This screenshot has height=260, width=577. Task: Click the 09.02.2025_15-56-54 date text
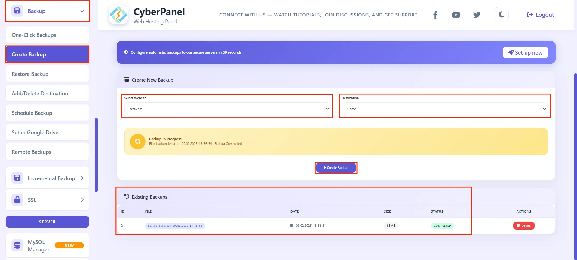coord(311,226)
